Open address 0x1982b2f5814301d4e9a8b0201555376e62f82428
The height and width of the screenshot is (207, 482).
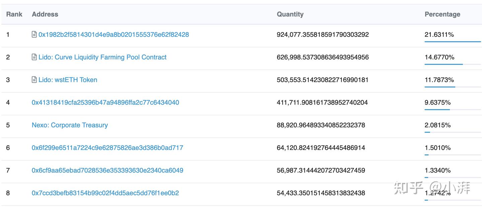pos(113,34)
